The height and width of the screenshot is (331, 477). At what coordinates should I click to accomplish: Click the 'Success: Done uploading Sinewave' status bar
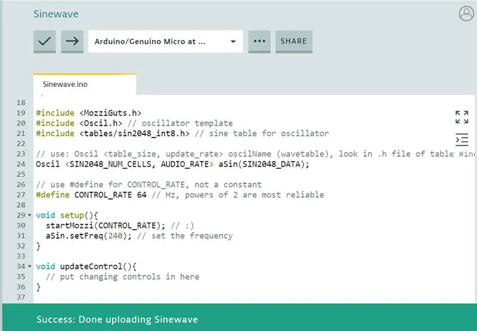pyautogui.click(x=240, y=317)
